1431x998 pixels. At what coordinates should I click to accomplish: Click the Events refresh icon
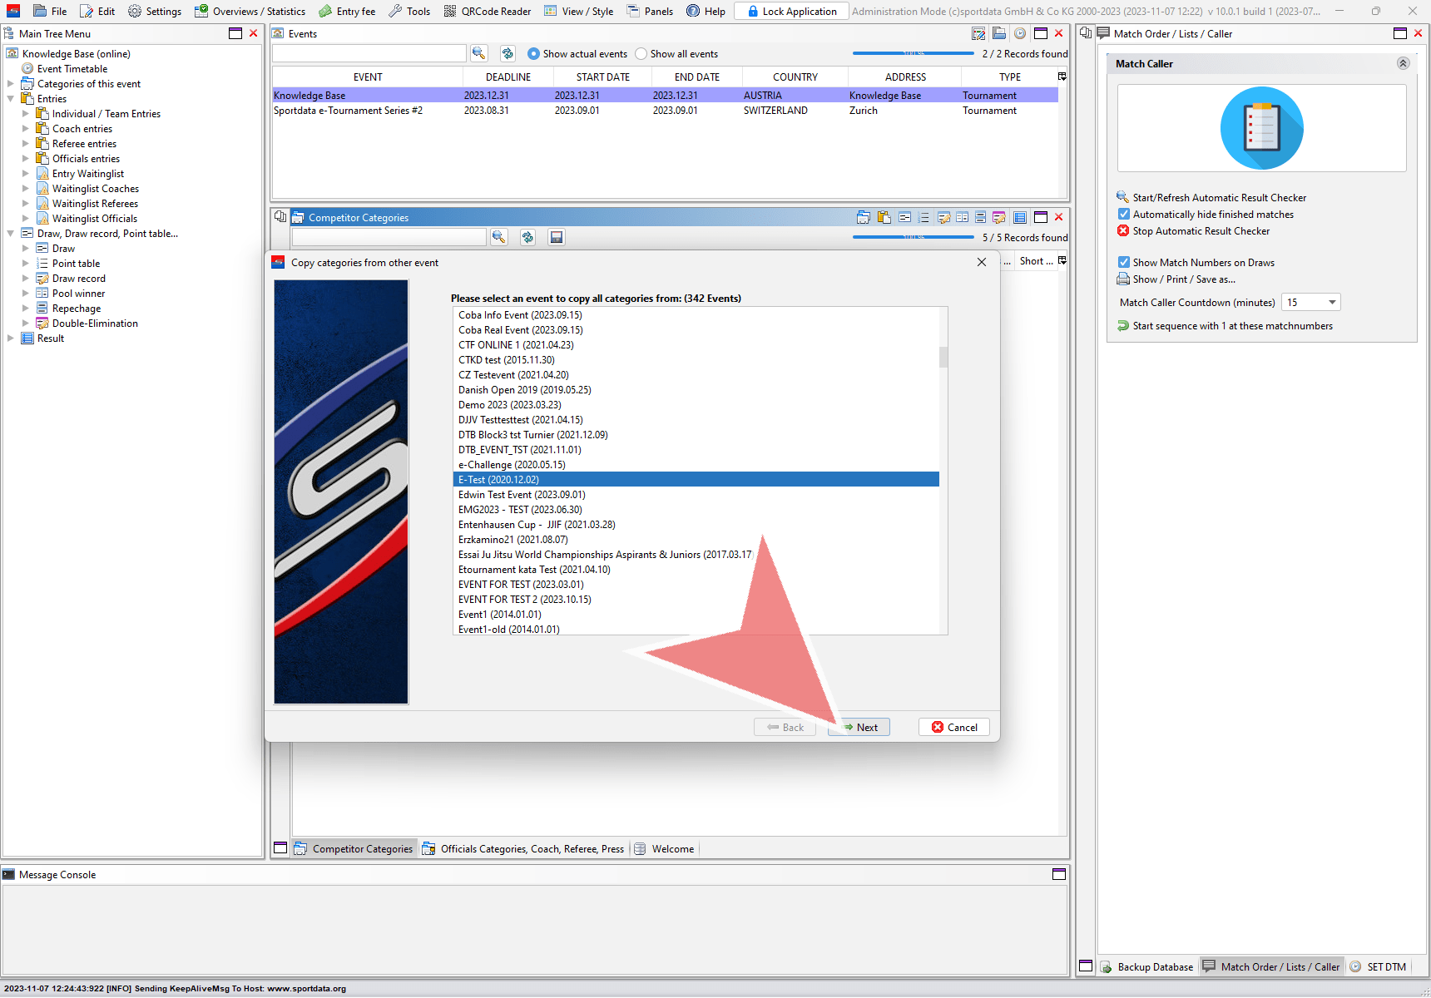[x=508, y=53]
